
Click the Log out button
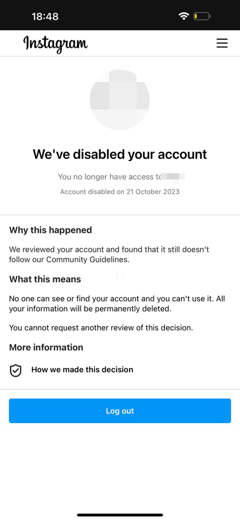[x=120, y=411]
